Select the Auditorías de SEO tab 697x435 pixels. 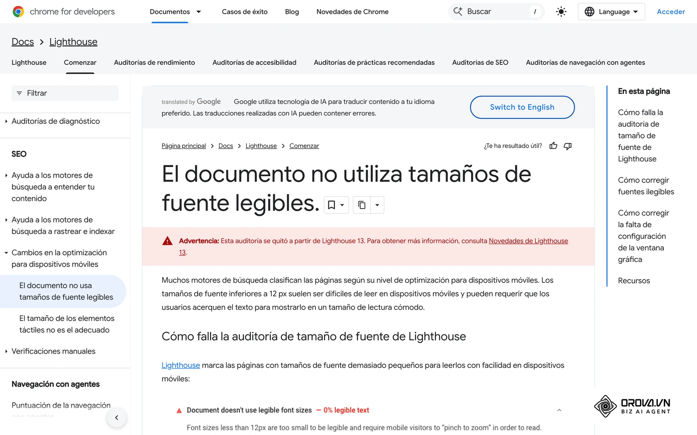(480, 63)
